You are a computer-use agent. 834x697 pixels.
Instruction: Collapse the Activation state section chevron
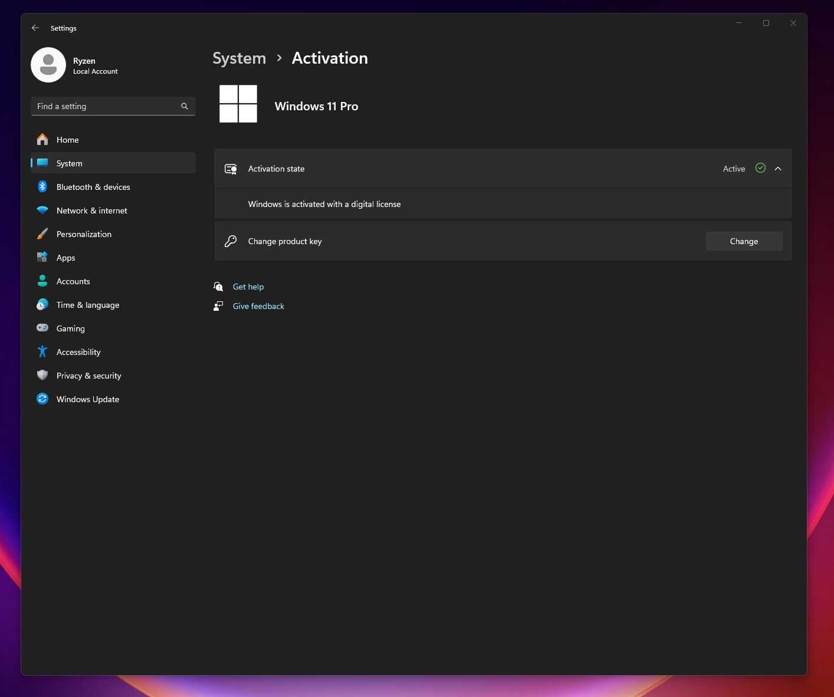[x=778, y=169]
